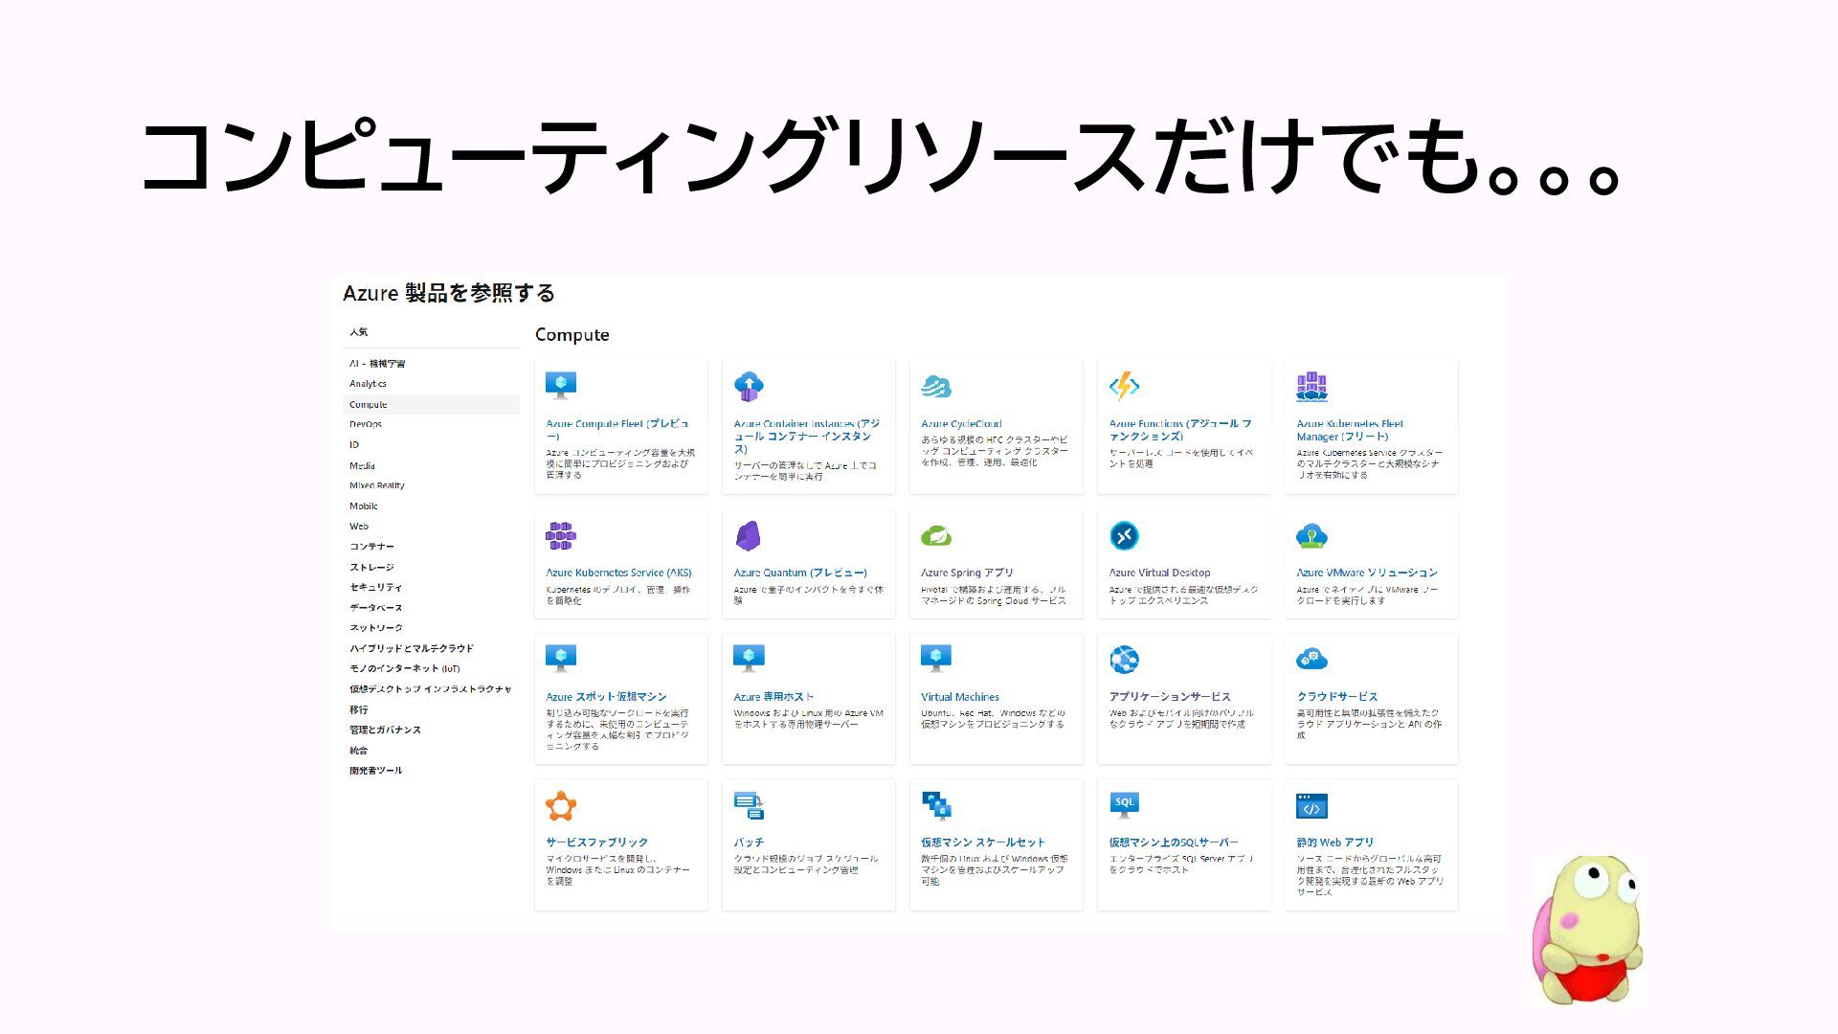
Task: Click the Azure Quantum purple icon
Action: 748,535
